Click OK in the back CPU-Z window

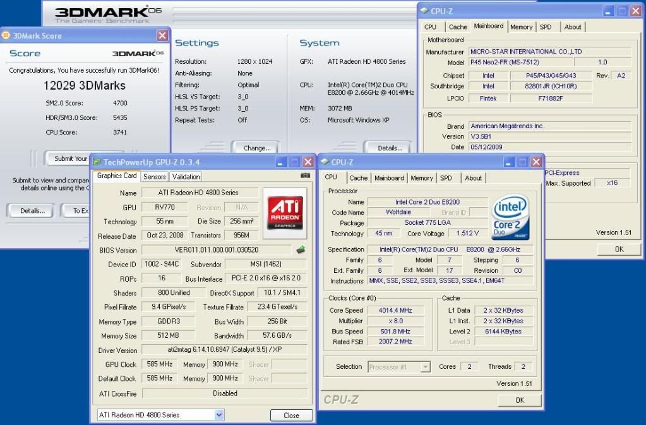[619, 249]
